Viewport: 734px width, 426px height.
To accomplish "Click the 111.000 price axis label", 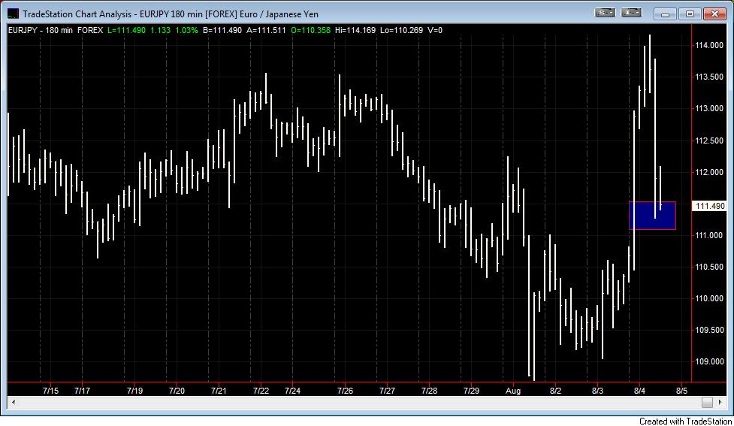I will coord(709,235).
